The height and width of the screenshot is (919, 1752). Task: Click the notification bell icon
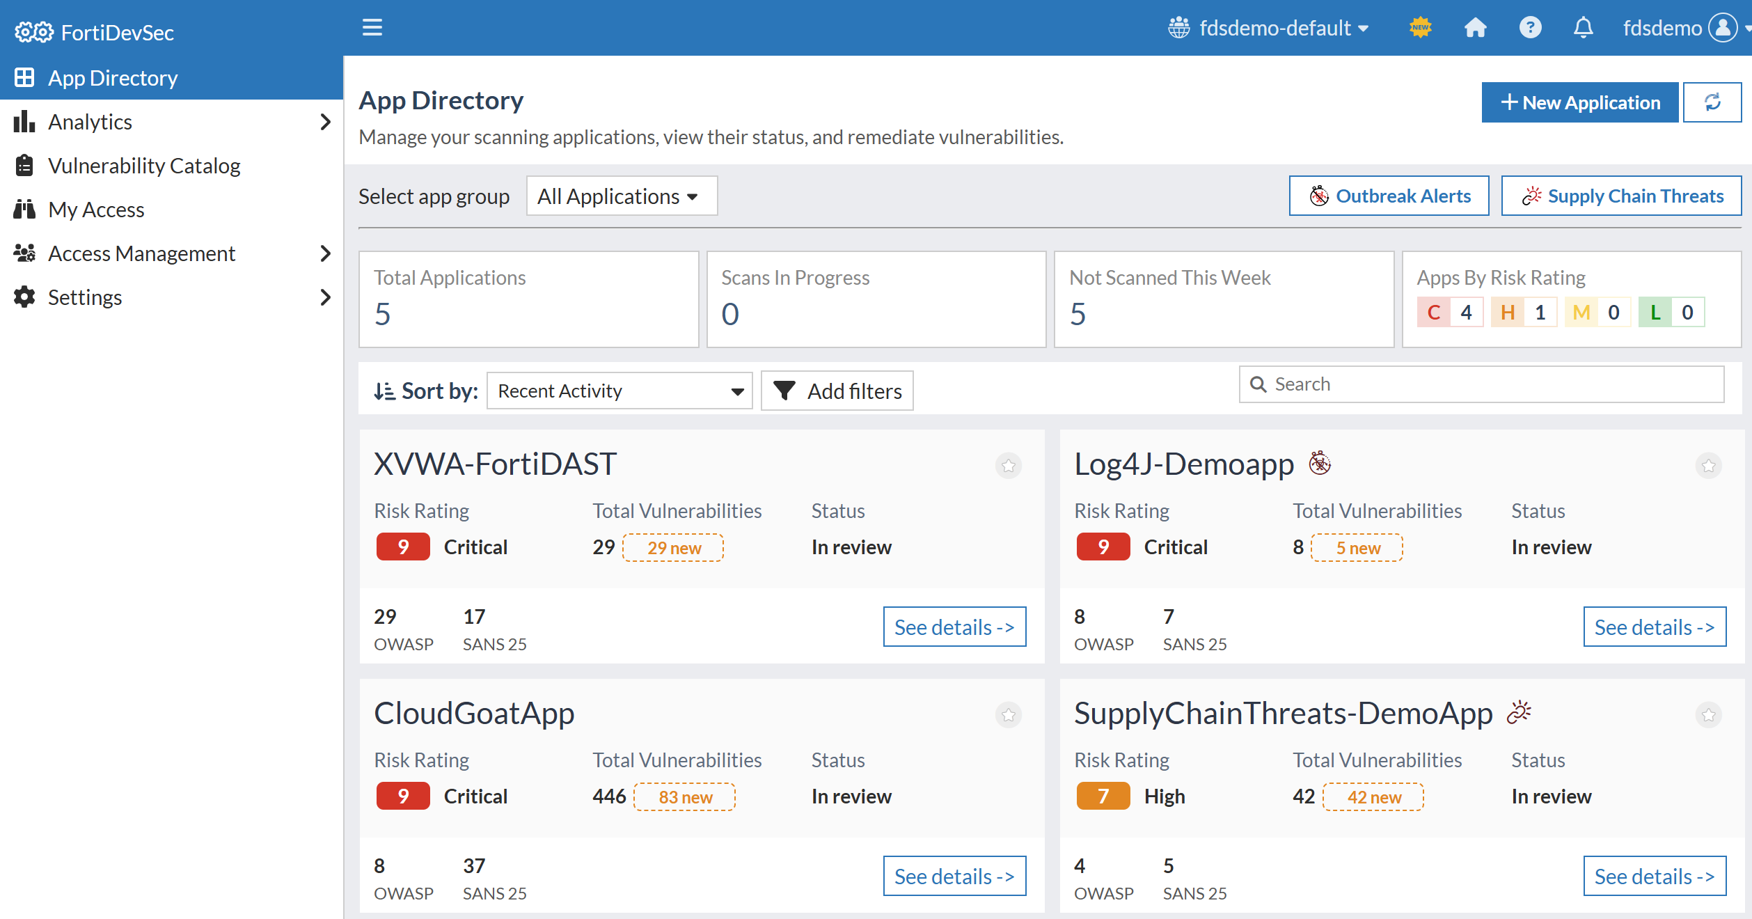coord(1583,28)
